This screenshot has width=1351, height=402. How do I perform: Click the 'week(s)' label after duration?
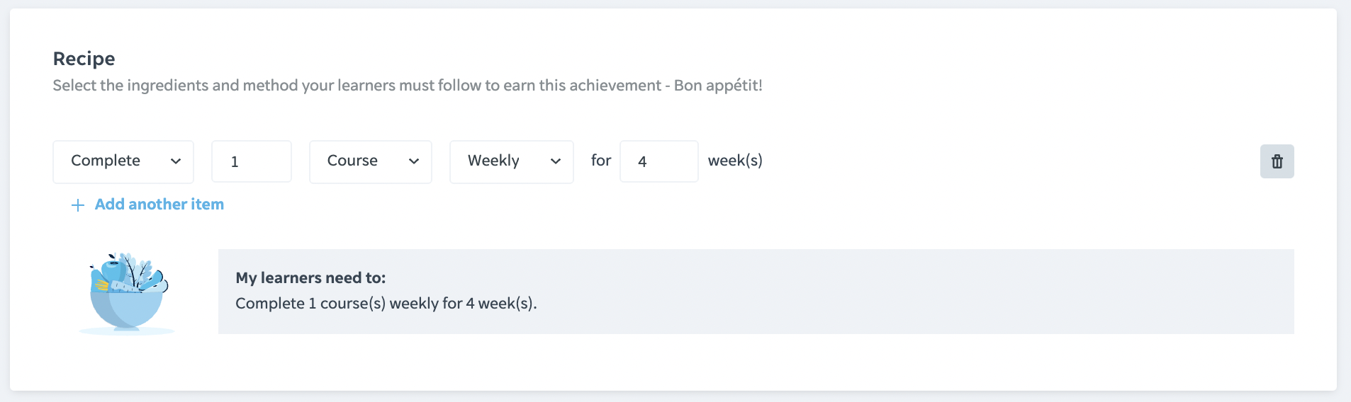point(735,161)
